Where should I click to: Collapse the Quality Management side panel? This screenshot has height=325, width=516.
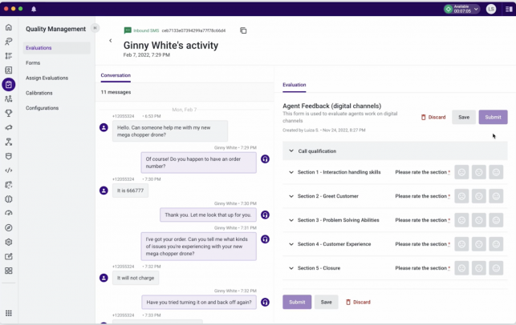(95, 28)
